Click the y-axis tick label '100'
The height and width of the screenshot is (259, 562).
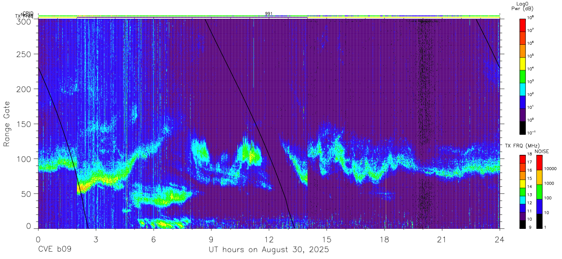pyautogui.click(x=23, y=159)
